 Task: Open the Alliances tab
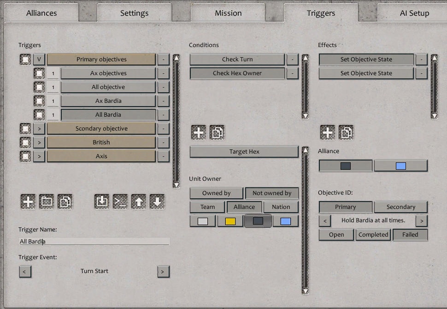coord(41,13)
